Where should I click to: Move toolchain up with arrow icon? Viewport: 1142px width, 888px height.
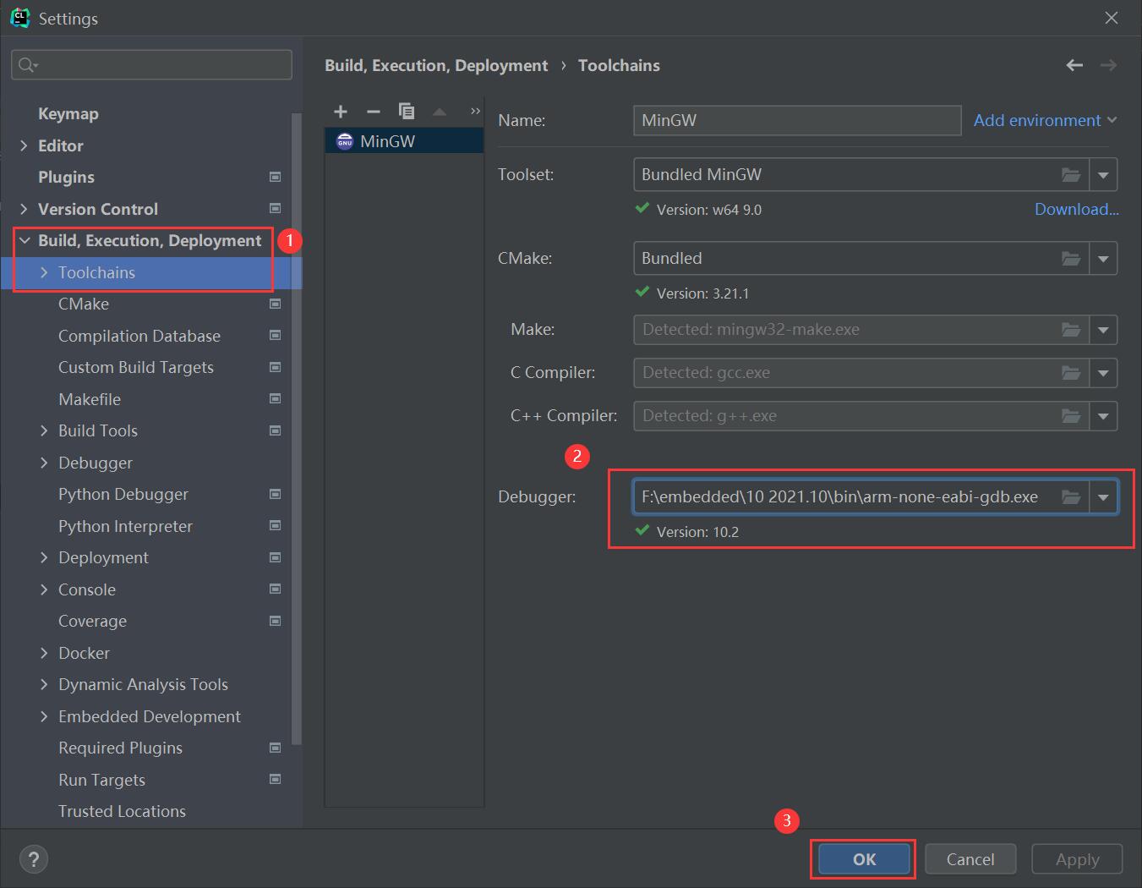(x=440, y=112)
